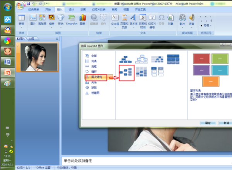This screenshot has width=232, height=170.
Task: Save the presentation via quick access toolbar
Action: pos(28,3)
